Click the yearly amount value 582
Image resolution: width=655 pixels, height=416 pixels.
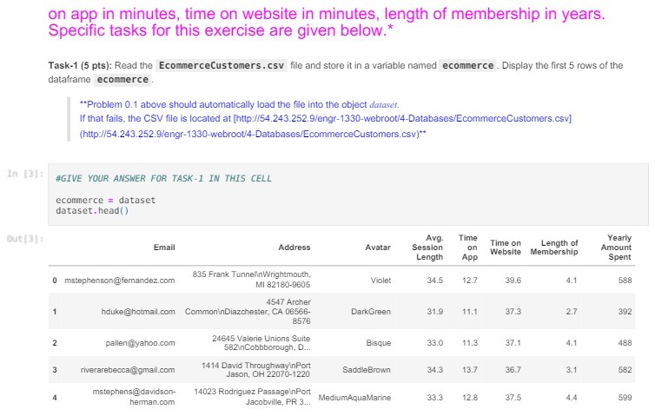coord(625,370)
